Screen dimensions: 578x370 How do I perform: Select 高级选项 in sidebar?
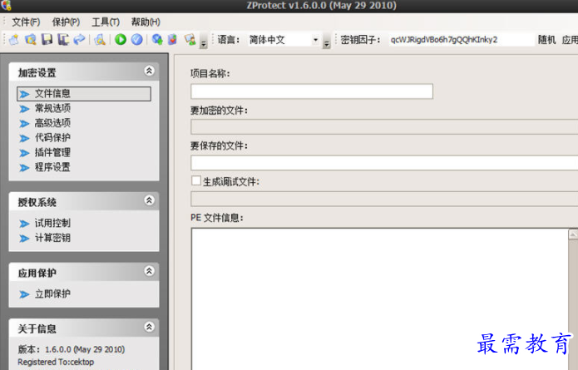click(x=52, y=123)
